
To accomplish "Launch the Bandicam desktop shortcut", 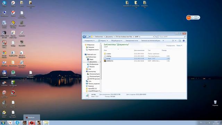I will [x=13, y=93].
